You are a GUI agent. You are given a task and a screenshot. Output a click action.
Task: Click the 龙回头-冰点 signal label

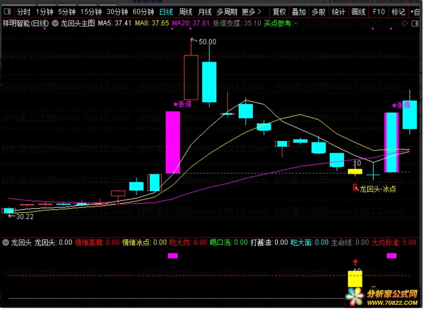378,189
